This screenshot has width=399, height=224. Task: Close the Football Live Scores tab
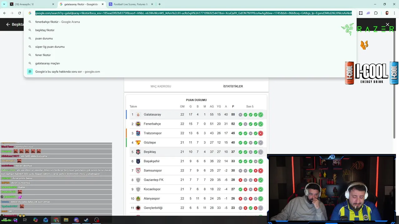tap(152, 4)
